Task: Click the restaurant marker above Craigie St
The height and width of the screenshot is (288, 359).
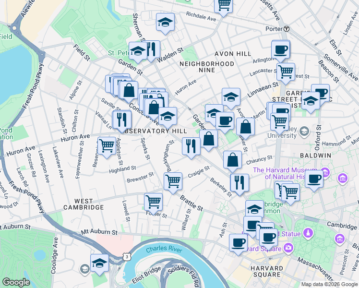Action: [191, 147]
